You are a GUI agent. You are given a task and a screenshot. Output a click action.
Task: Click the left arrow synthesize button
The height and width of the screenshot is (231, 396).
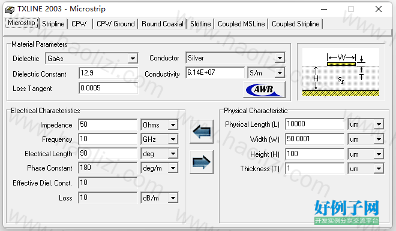[202, 132]
